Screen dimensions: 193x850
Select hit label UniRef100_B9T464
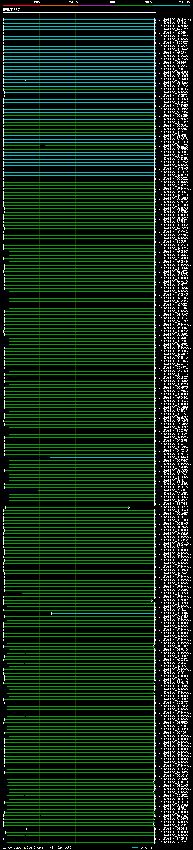click(173, 62)
